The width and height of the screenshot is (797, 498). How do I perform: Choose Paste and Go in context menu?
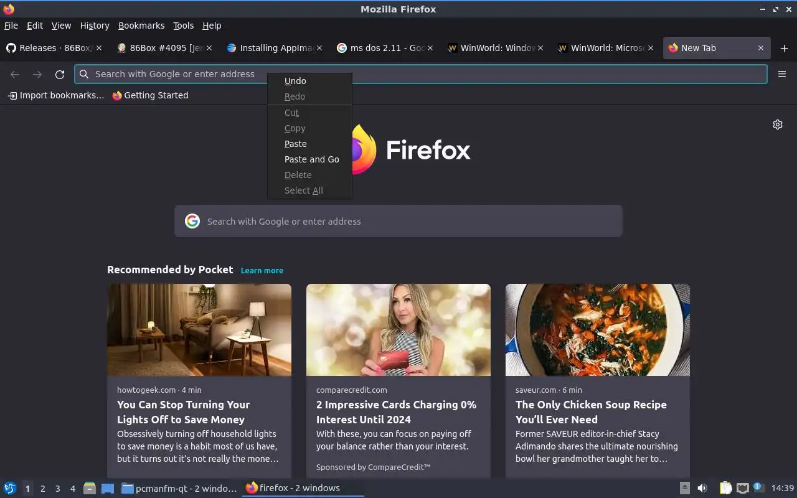coord(309,159)
